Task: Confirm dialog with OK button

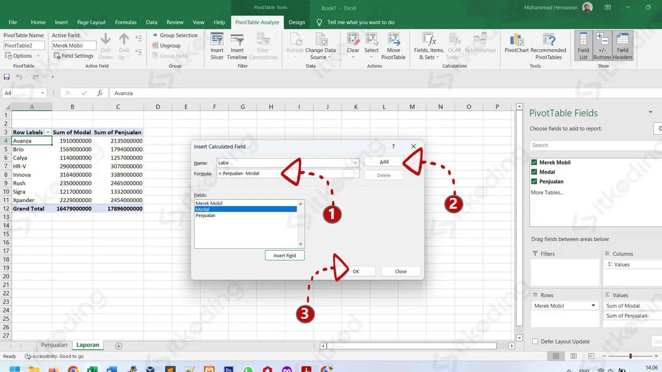Action: pyautogui.click(x=356, y=271)
